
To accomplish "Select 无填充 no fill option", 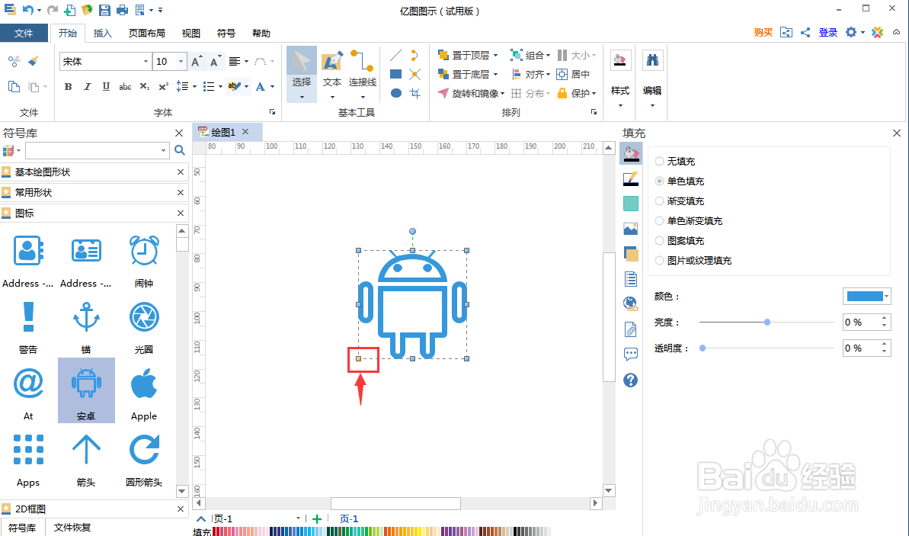I will point(674,162).
